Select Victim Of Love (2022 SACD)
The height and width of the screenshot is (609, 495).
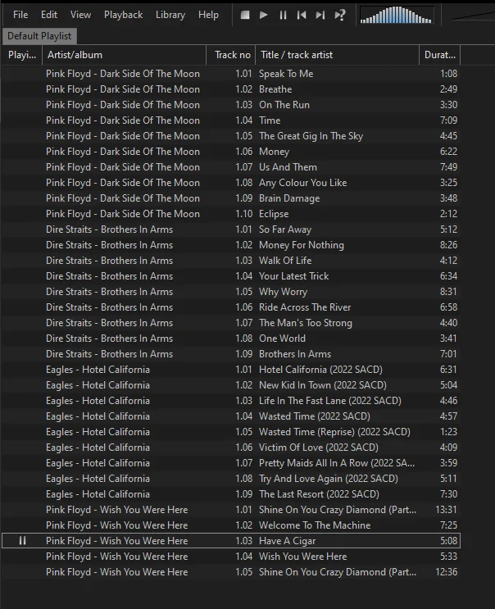pos(231,448)
